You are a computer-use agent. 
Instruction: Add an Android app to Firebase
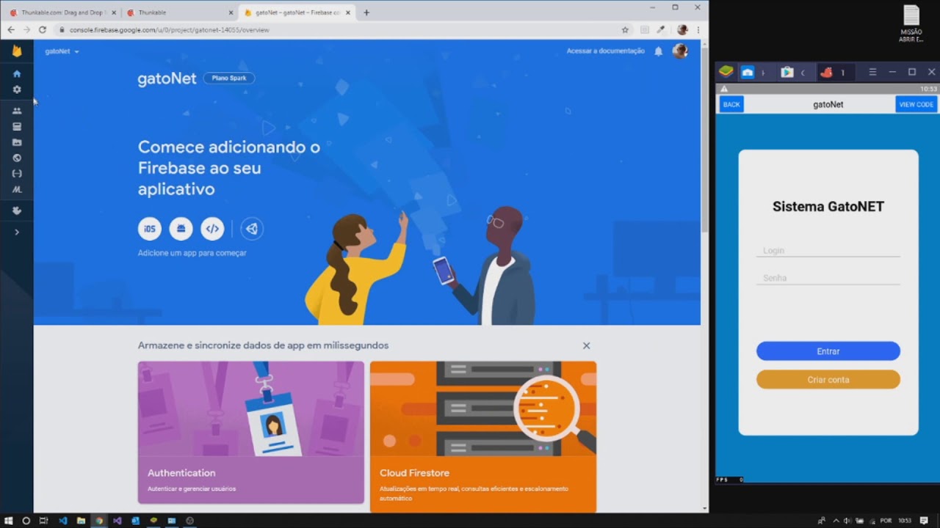181,229
